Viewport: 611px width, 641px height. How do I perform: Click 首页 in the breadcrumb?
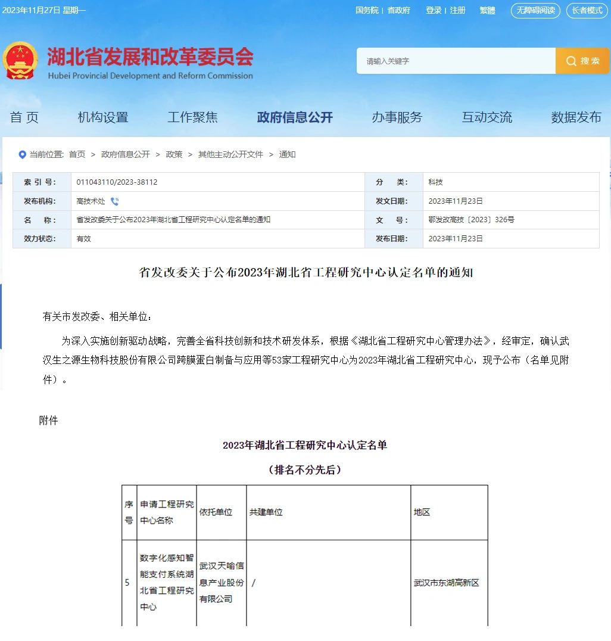[77, 154]
